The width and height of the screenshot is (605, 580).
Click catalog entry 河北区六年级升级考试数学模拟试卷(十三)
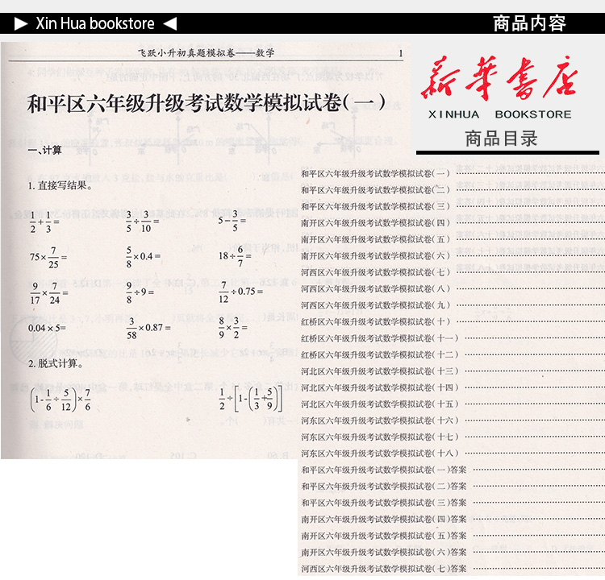(x=380, y=371)
